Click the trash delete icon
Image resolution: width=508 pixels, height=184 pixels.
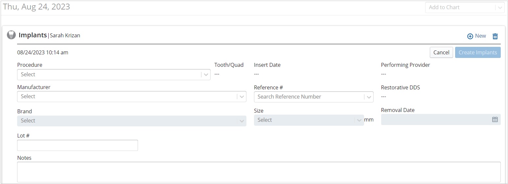[x=495, y=36]
